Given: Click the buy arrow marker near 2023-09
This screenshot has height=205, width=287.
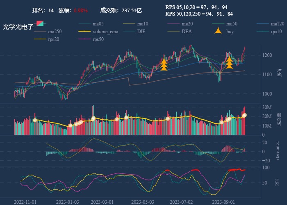Looking at the screenshot, I should click(229, 62).
